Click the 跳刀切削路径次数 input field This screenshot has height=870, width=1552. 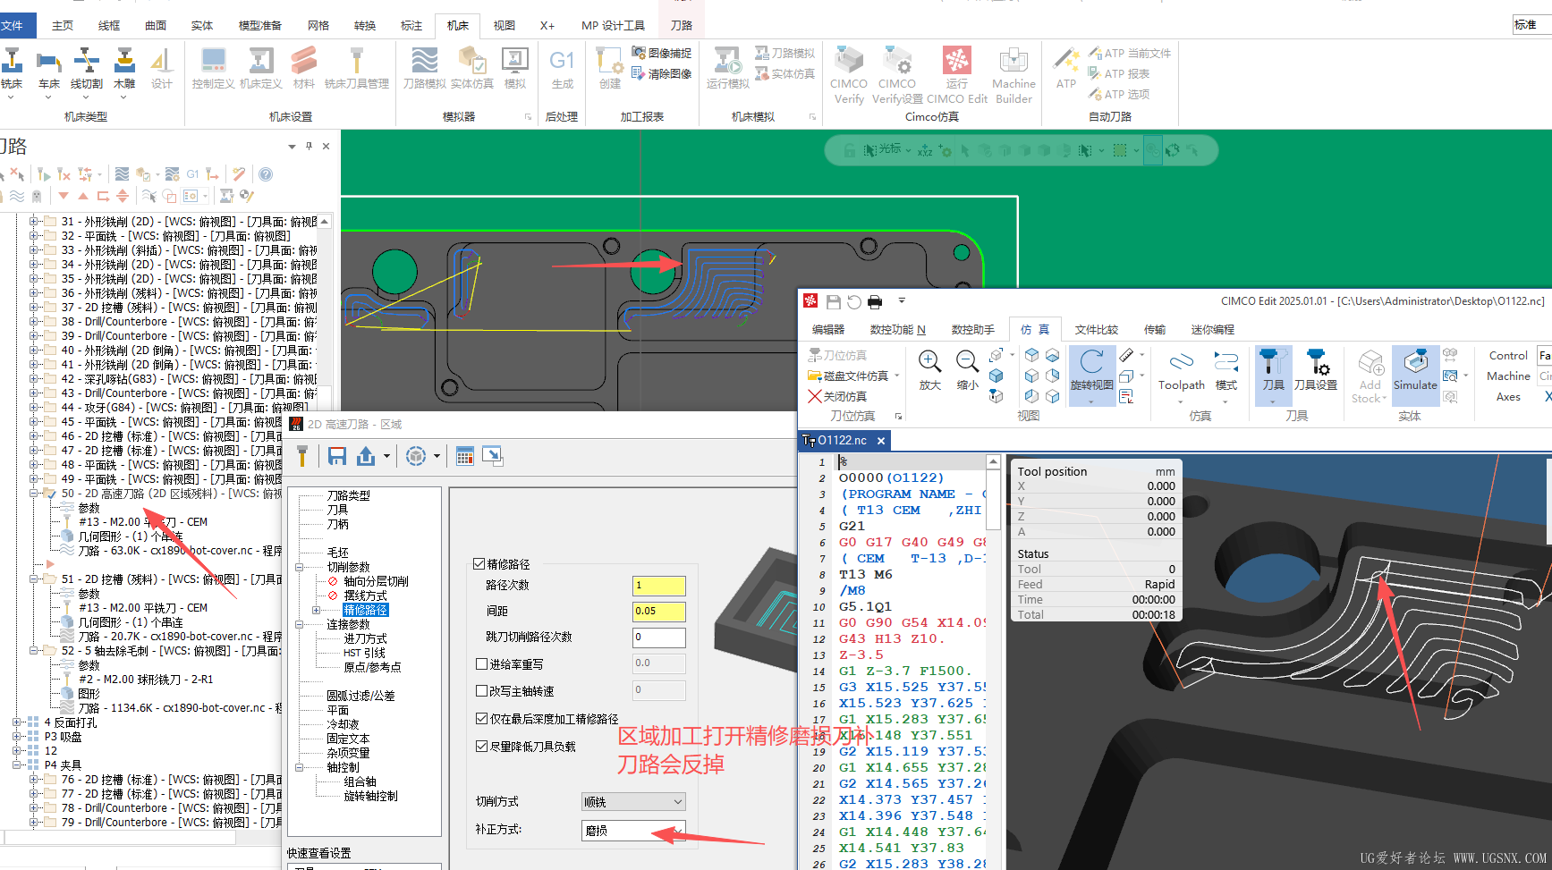tap(659, 638)
